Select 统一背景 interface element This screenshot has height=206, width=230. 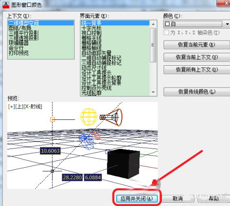coord(115,23)
